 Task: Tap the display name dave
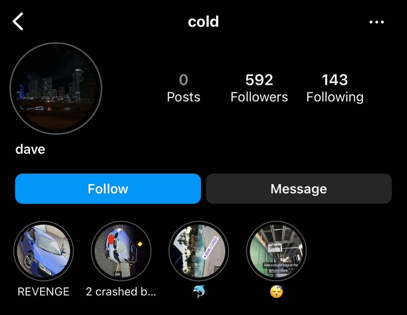[30, 149]
